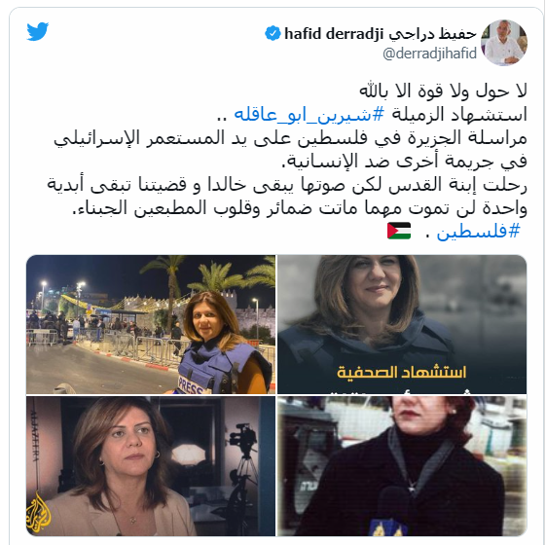This screenshot has width=546, height=545.
Task: Open the hashtag #شيرين_ابو_عاقله
Action: (x=309, y=114)
